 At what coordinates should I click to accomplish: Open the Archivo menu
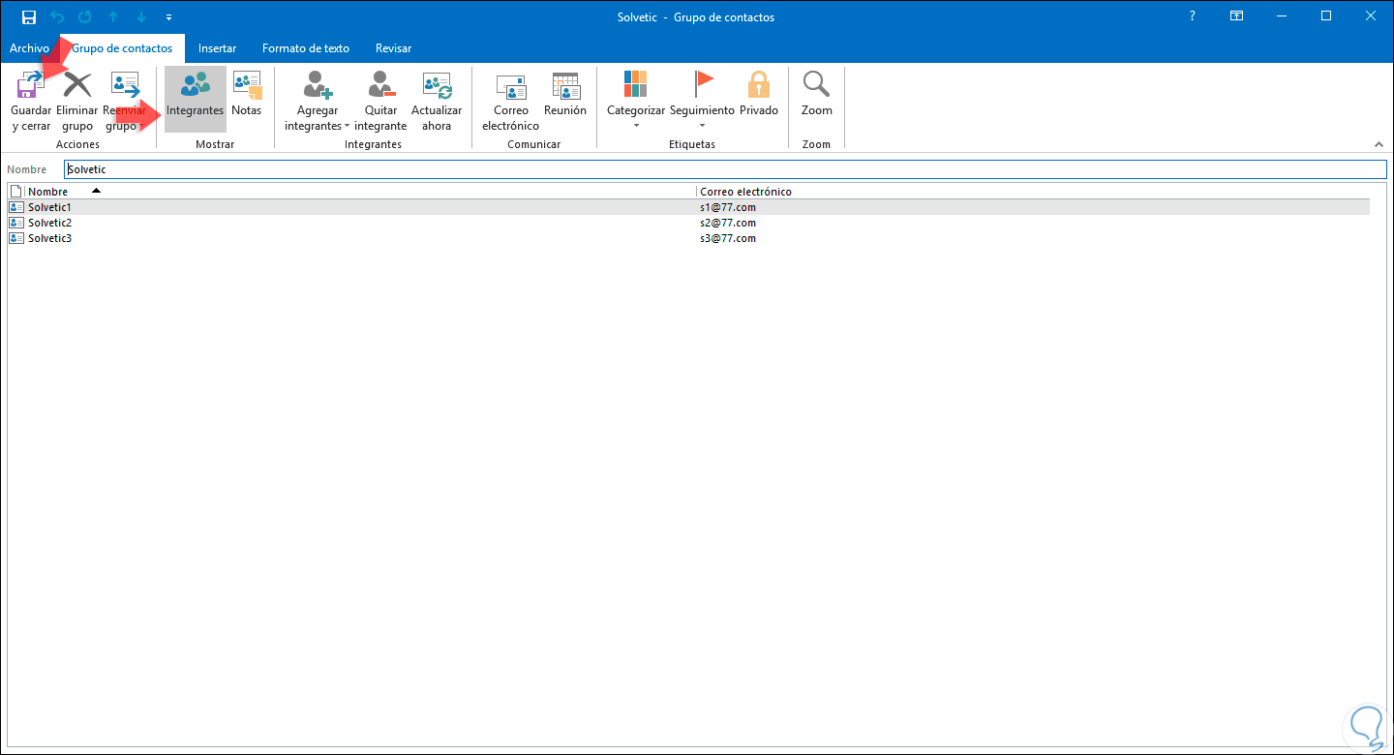point(29,48)
